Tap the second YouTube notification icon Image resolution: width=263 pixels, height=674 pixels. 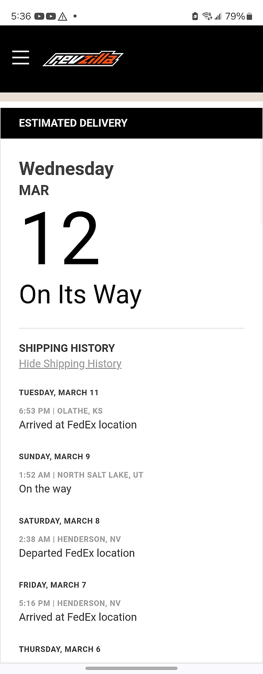(51, 16)
